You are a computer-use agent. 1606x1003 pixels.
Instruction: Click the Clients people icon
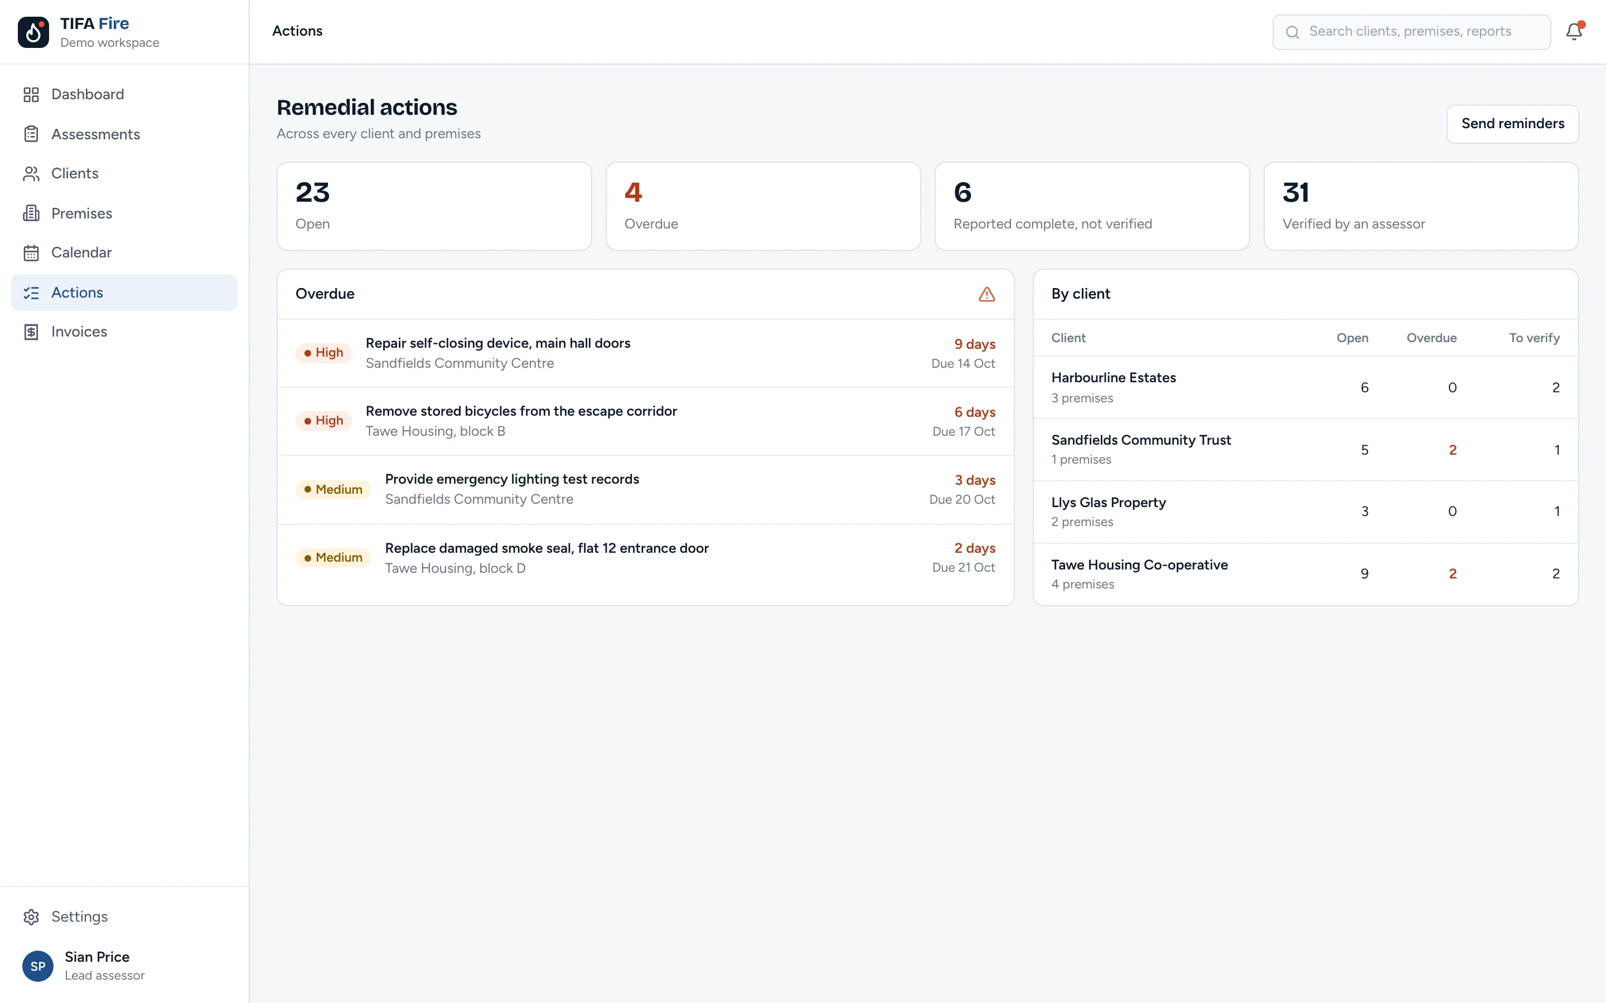pos(31,174)
